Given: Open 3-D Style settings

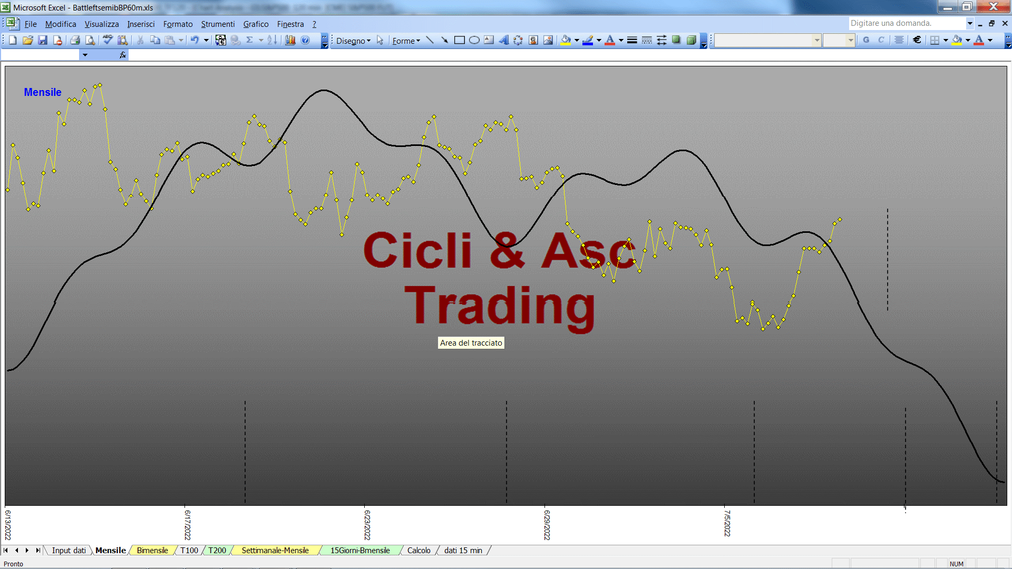Looking at the screenshot, I should (x=691, y=40).
